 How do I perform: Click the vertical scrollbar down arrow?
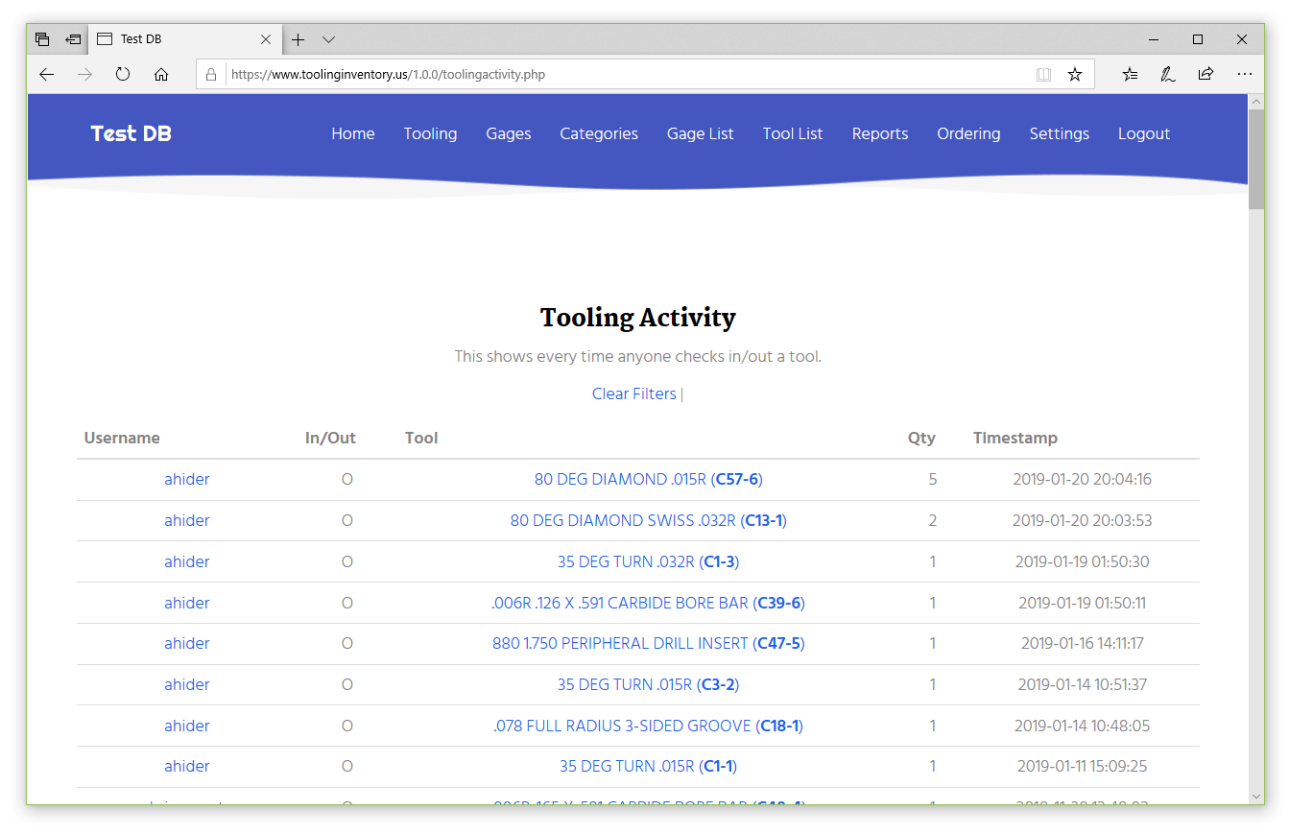1256,796
